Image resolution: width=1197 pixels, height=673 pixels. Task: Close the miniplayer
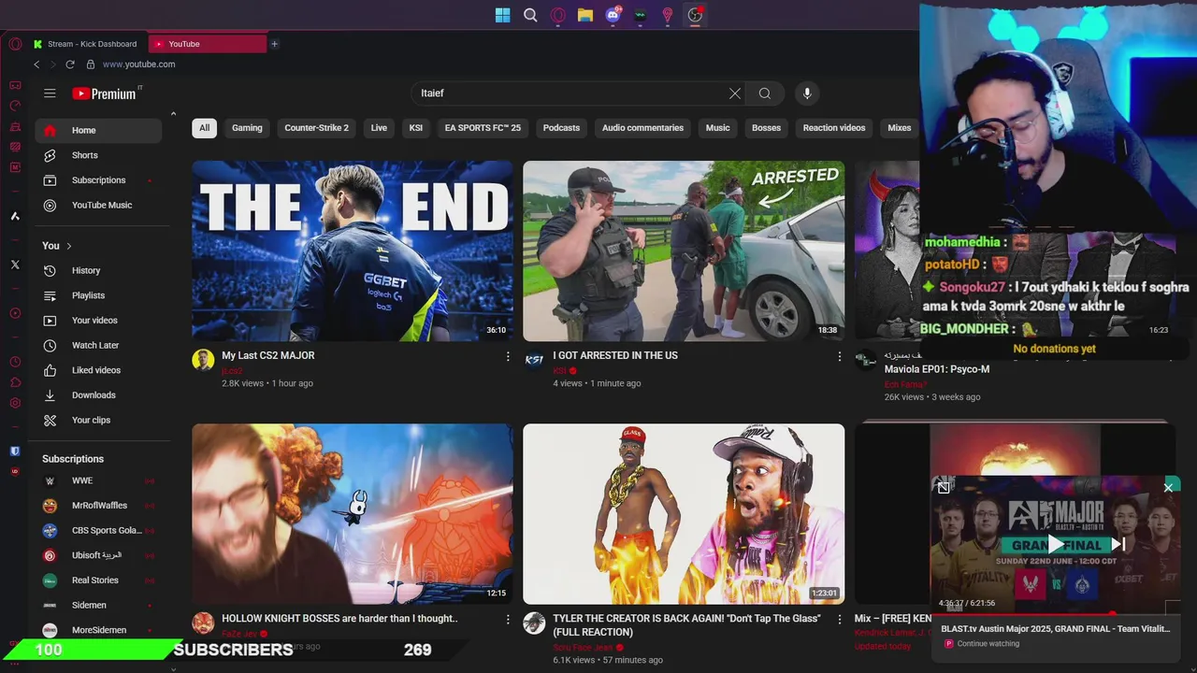pos(1168,487)
